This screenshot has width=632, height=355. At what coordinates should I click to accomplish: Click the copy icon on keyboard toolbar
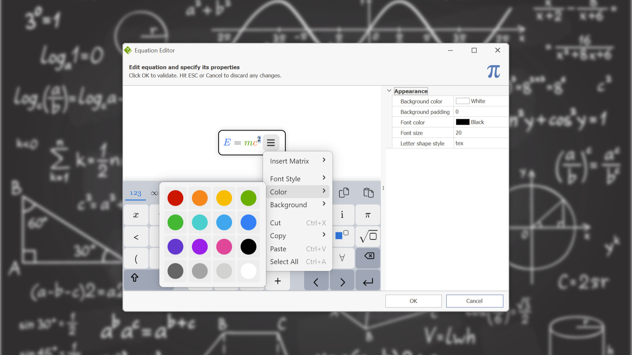click(x=344, y=193)
